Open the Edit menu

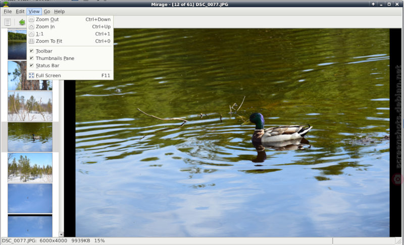(x=20, y=12)
